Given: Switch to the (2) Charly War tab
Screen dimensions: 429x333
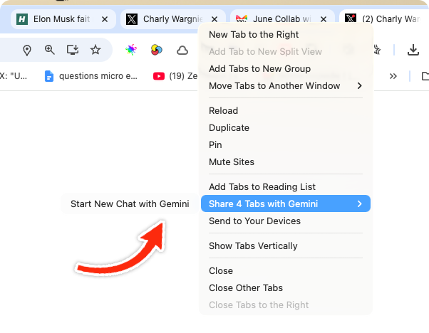Looking at the screenshot, I should coord(384,16).
